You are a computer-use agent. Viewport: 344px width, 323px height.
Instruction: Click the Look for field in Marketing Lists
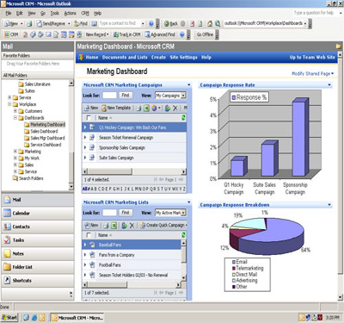pos(109,213)
